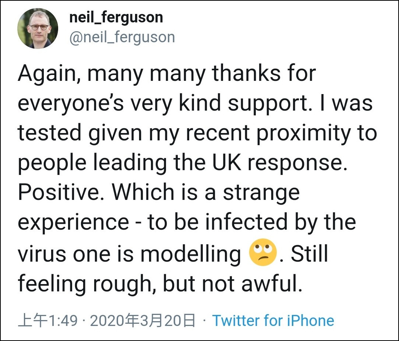Click the word "modelling" before the emoji
Image resolution: width=399 pixels, height=341 pixels.
[191, 254]
